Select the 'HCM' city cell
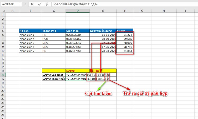The image size is (198, 119). (54, 39)
